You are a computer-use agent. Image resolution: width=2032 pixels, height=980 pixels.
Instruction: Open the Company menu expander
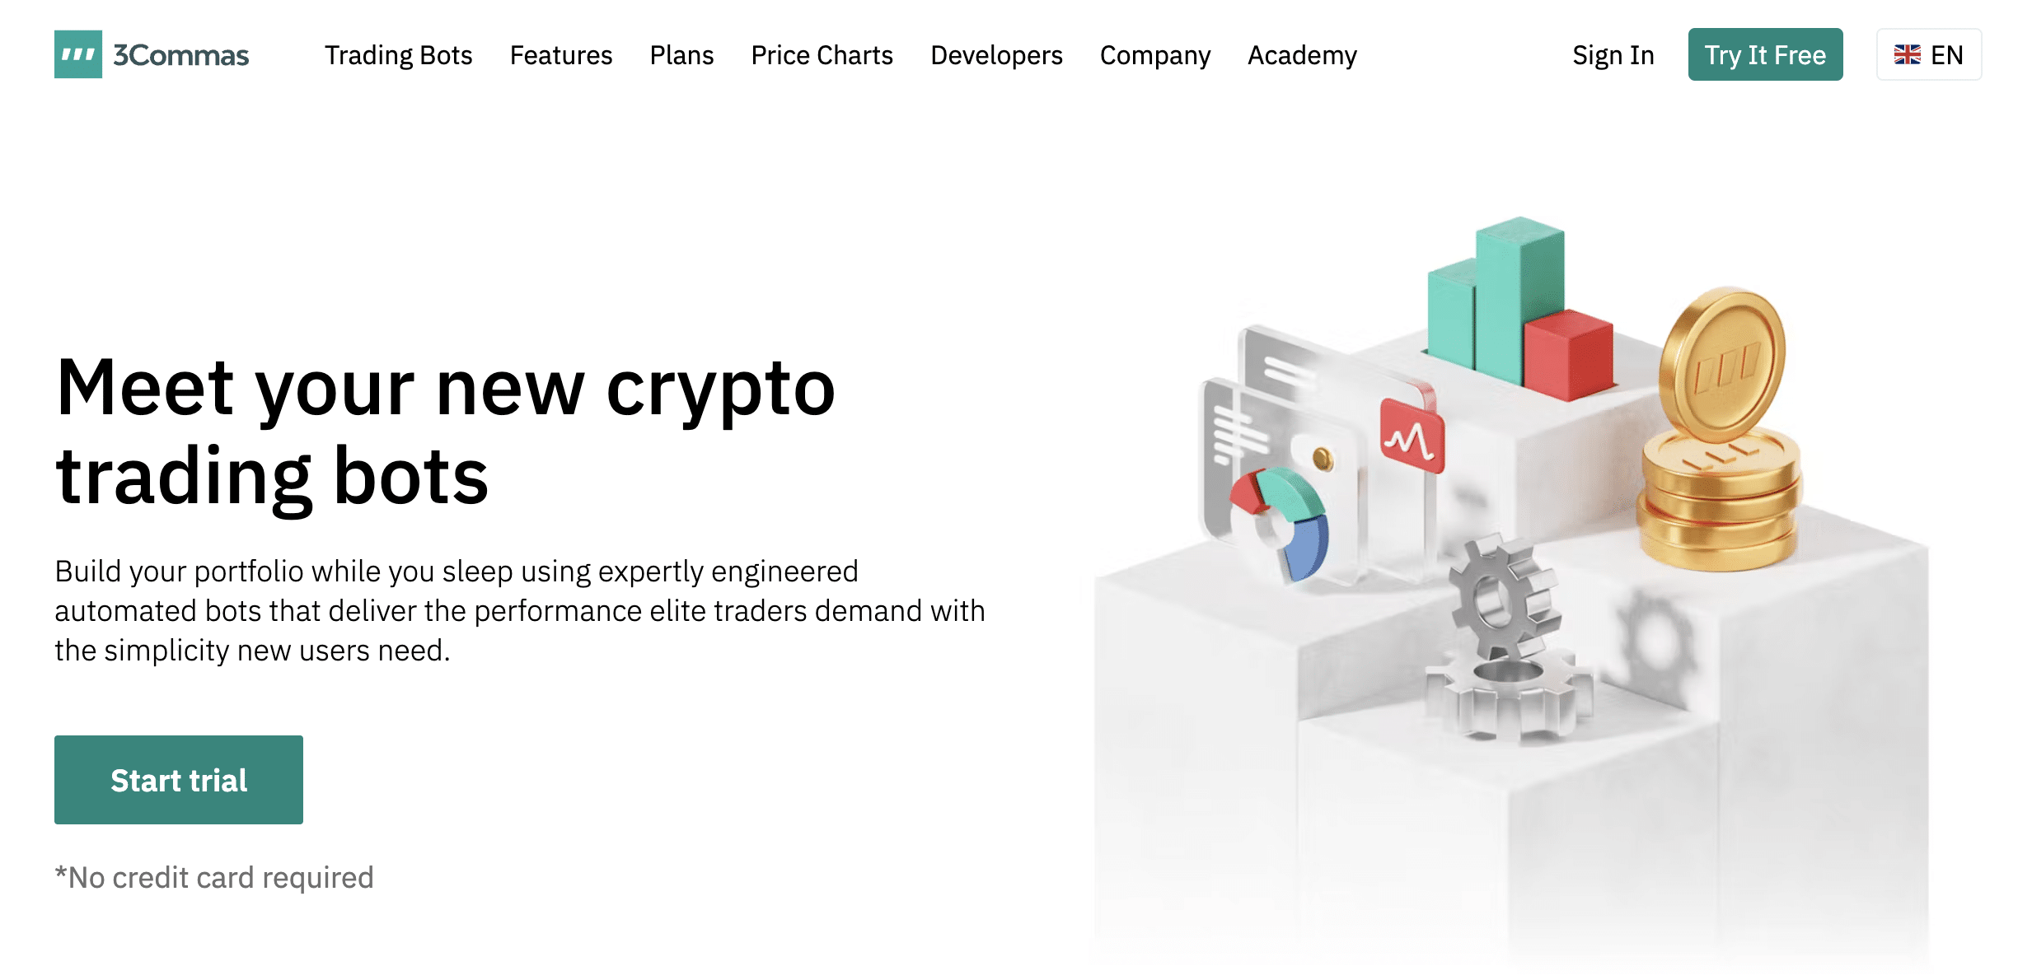(1154, 54)
